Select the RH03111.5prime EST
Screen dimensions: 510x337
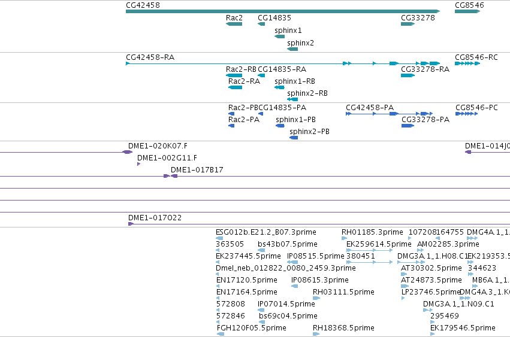tap(316, 298)
